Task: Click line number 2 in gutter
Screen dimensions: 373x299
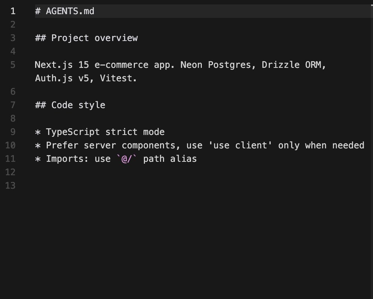Action: [13, 25]
